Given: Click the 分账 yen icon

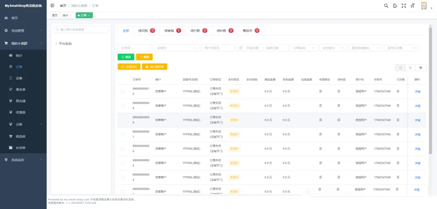Looking at the screenshot, I should point(11,124).
